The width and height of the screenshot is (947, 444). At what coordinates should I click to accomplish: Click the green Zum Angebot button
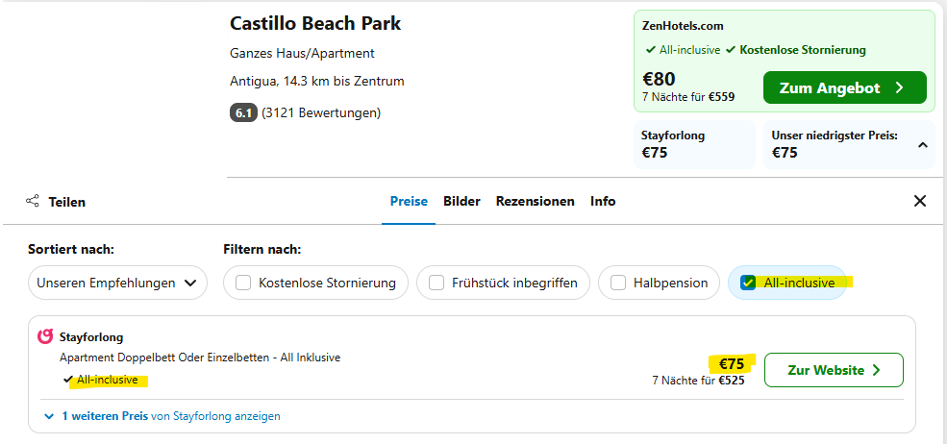(844, 88)
